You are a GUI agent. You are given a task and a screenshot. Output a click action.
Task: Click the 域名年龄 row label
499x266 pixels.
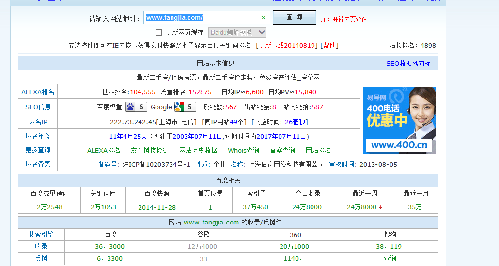click(38, 136)
